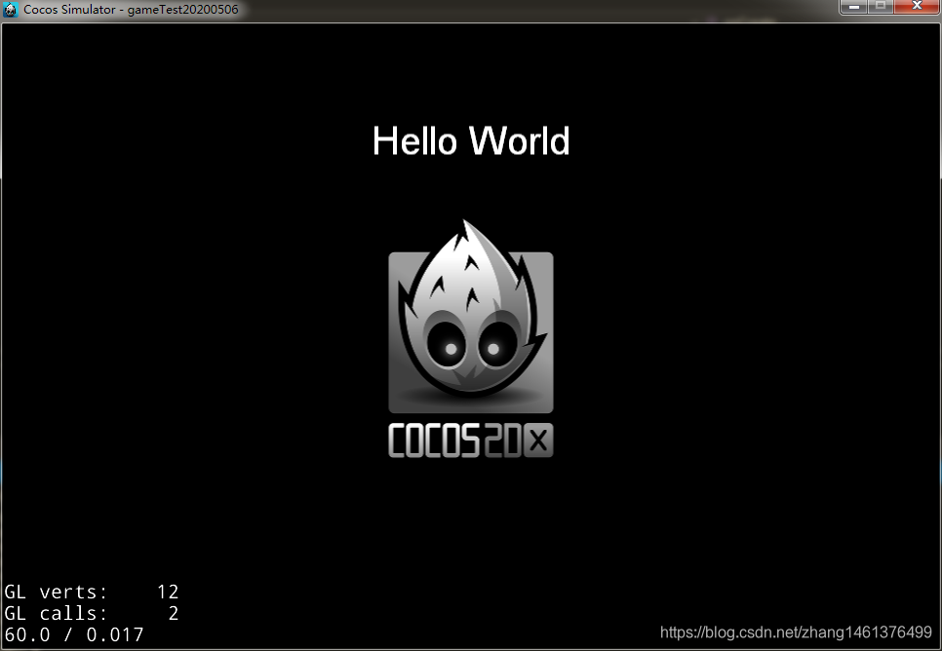
Task: Close the Cocos Simulator window
Action: tap(917, 6)
